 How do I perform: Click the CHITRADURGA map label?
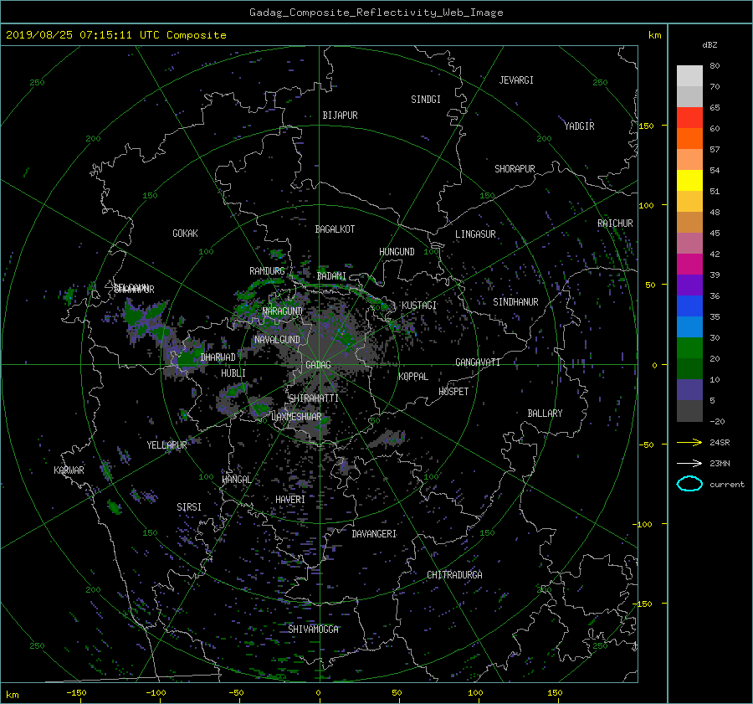click(455, 575)
